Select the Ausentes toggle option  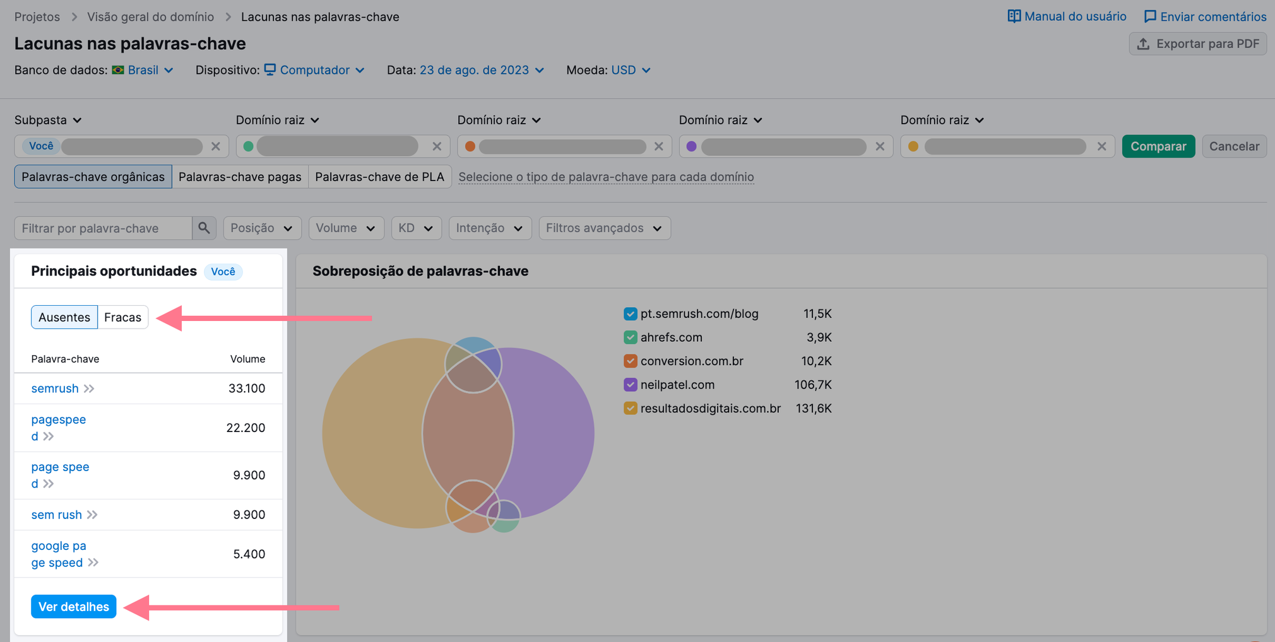tap(64, 317)
